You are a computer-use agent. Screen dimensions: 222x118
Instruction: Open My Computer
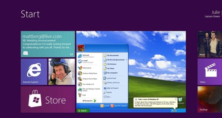115,73
